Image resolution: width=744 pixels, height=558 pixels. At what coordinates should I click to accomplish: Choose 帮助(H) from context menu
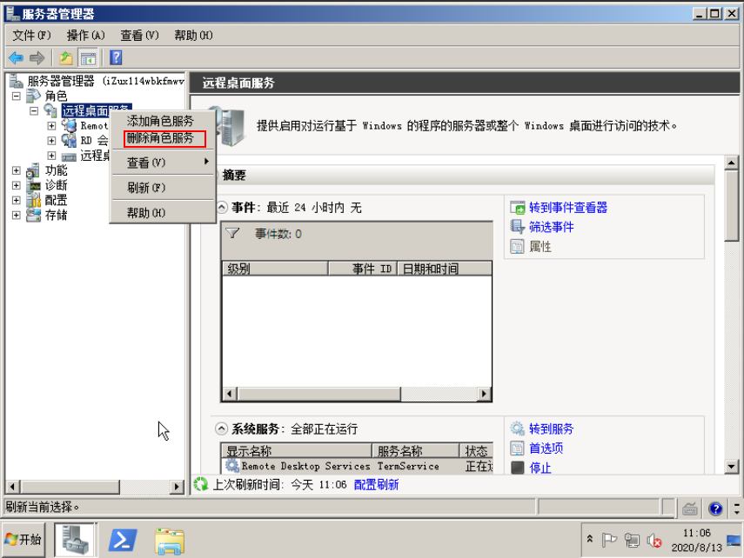[163, 213]
